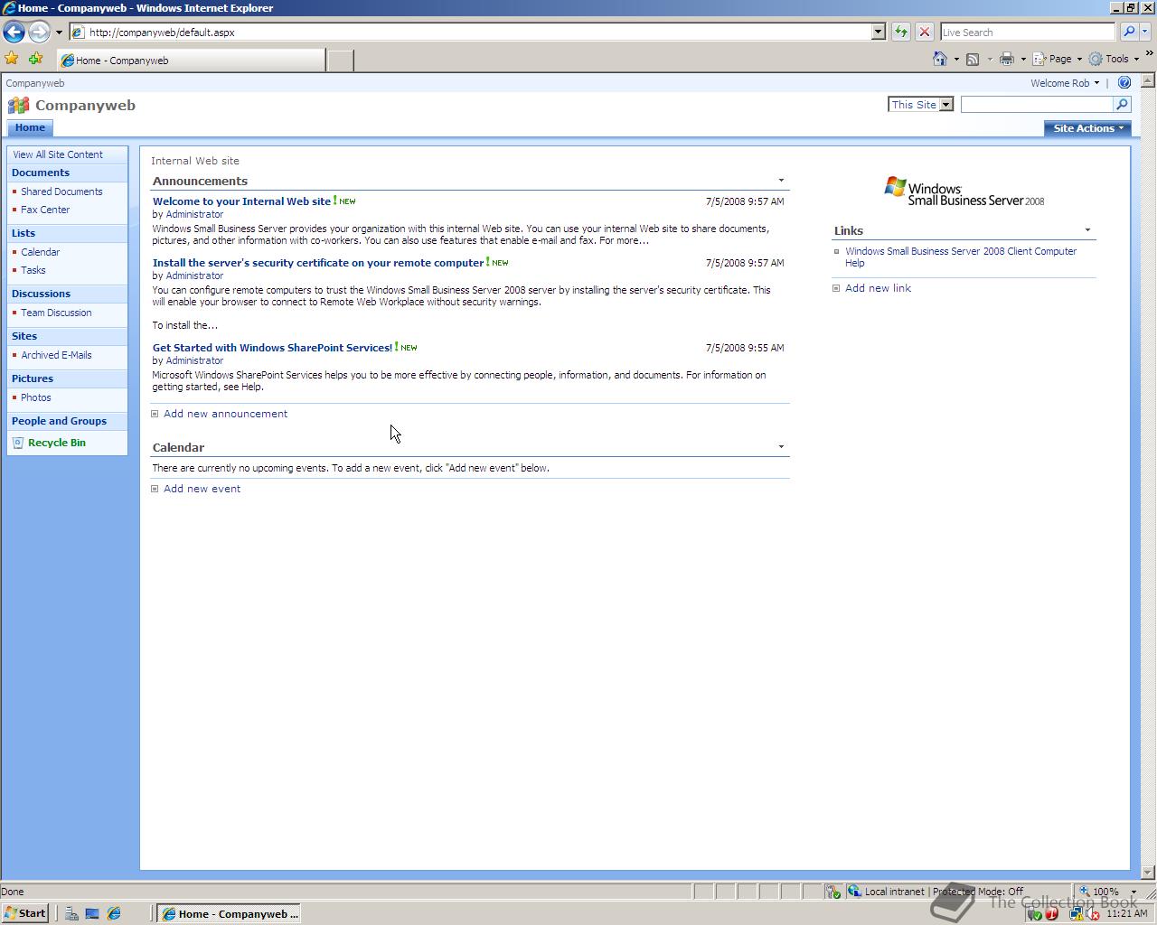
Task: Click the network warning tray icon
Action: click(x=1076, y=913)
